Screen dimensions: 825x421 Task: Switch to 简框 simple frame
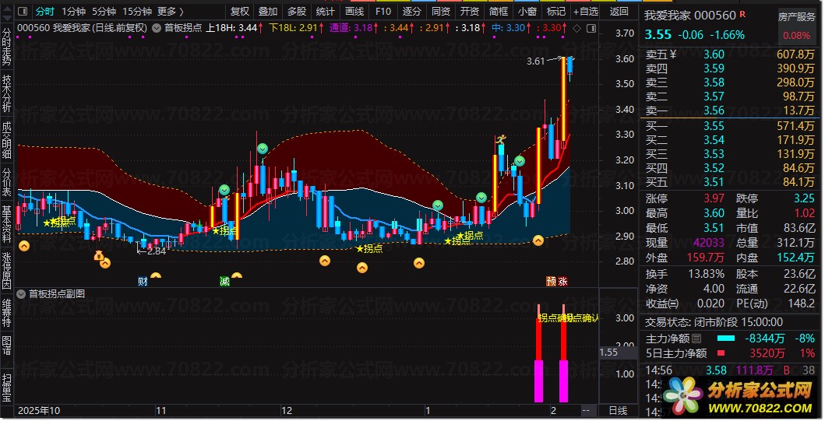pyautogui.click(x=499, y=11)
